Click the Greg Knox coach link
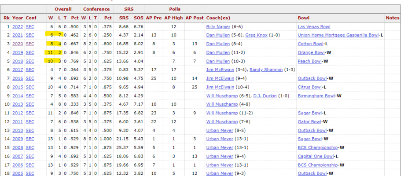Screen dimensions: 408x176 256,35
